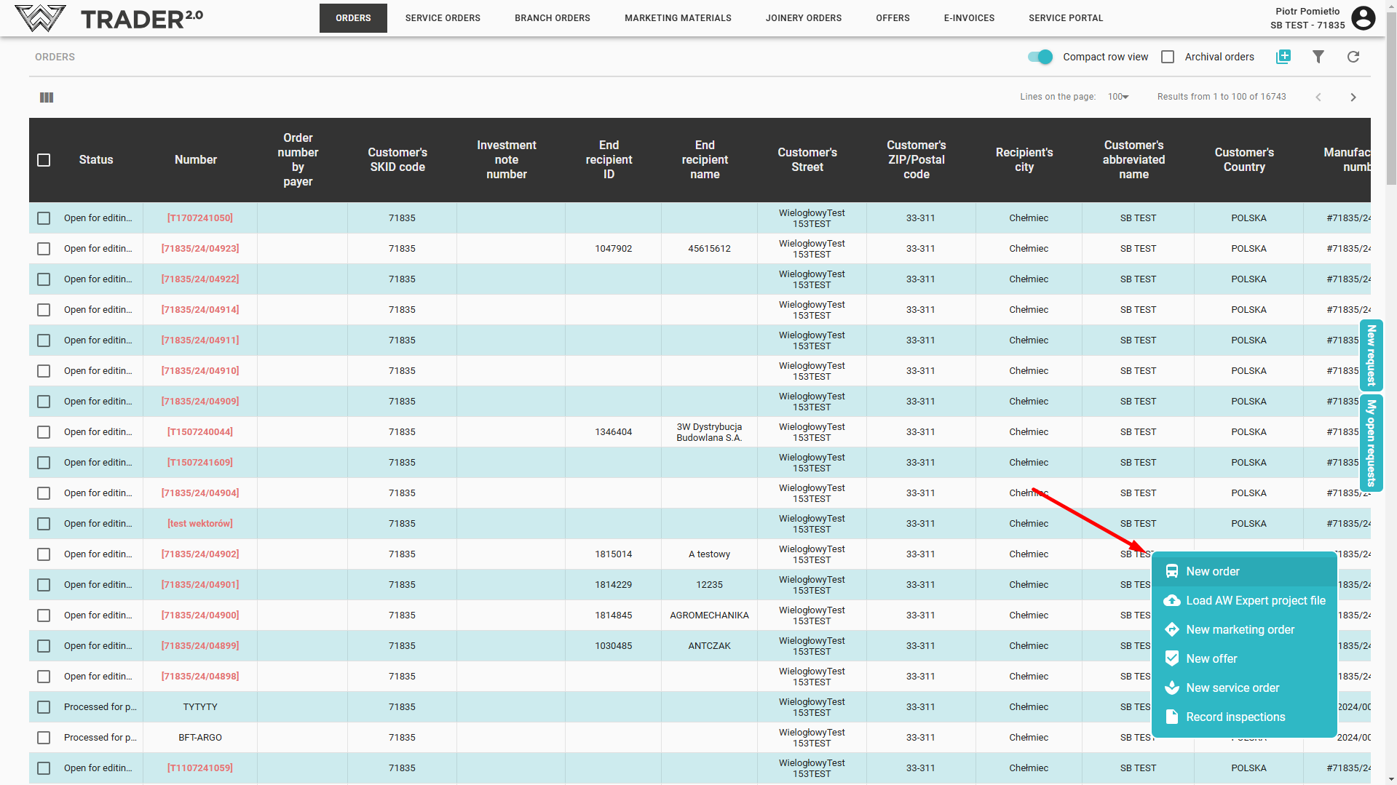
Task: Go to next results page arrow
Action: pos(1353,97)
